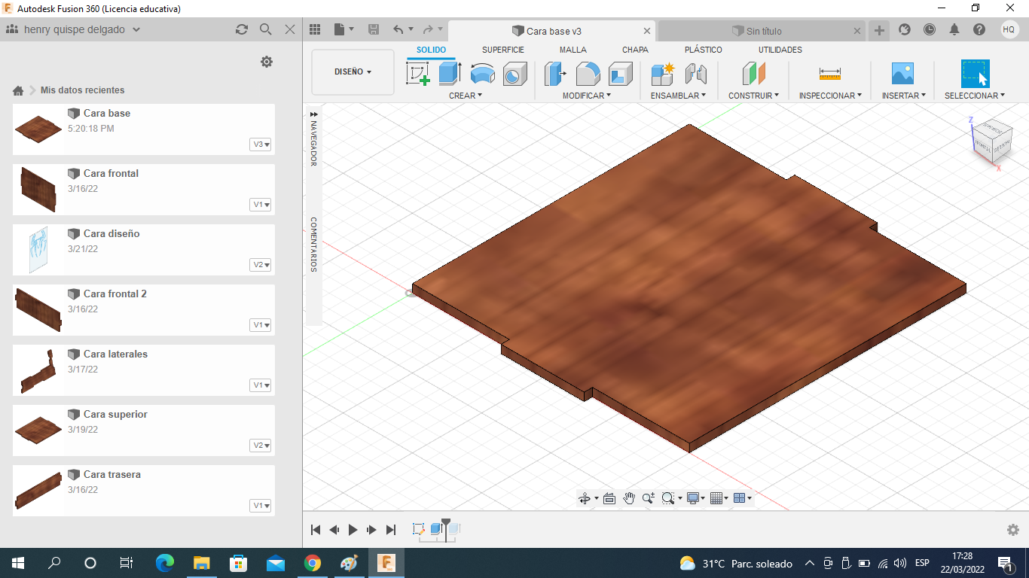Switch to the MALLA tab
1029x578 pixels.
(573, 50)
